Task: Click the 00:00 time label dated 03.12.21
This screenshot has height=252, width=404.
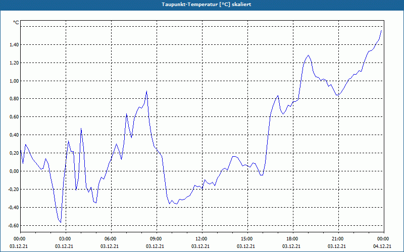Action: [x=19, y=239]
